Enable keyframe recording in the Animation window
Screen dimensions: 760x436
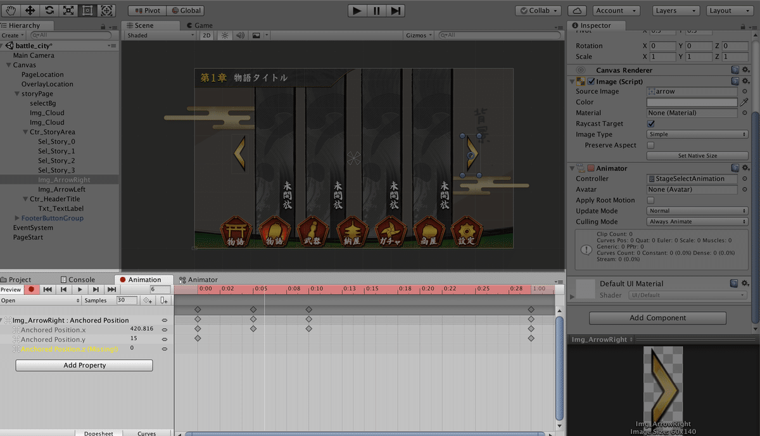[31, 290]
